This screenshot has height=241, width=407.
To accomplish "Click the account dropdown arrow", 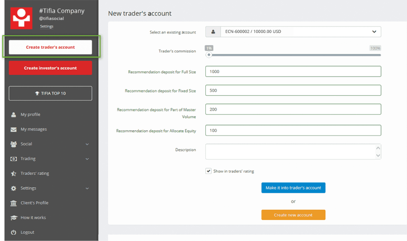I will [374, 32].
